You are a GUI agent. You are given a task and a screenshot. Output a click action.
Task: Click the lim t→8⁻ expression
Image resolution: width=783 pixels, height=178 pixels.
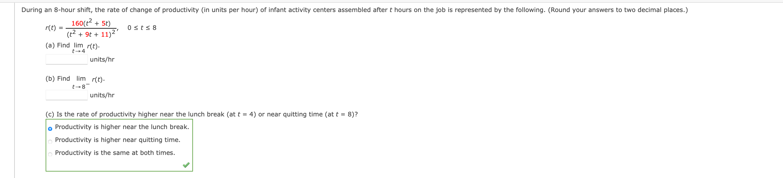pyautogui.click(x=81, y=82)
